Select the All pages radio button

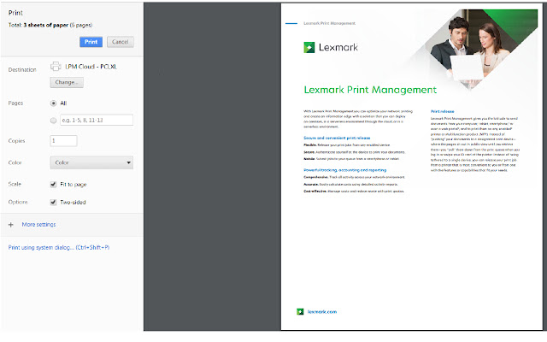coord(55,102)
